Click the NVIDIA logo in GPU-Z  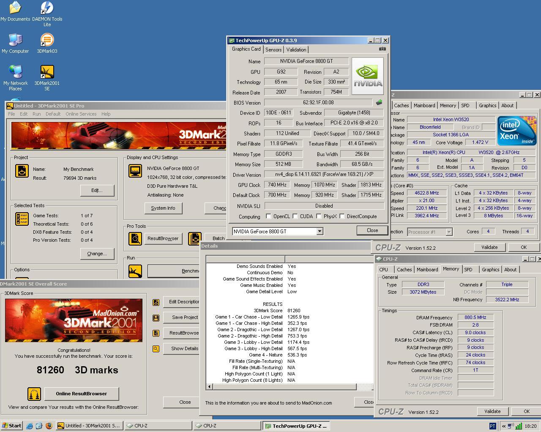tap(368, 76)
